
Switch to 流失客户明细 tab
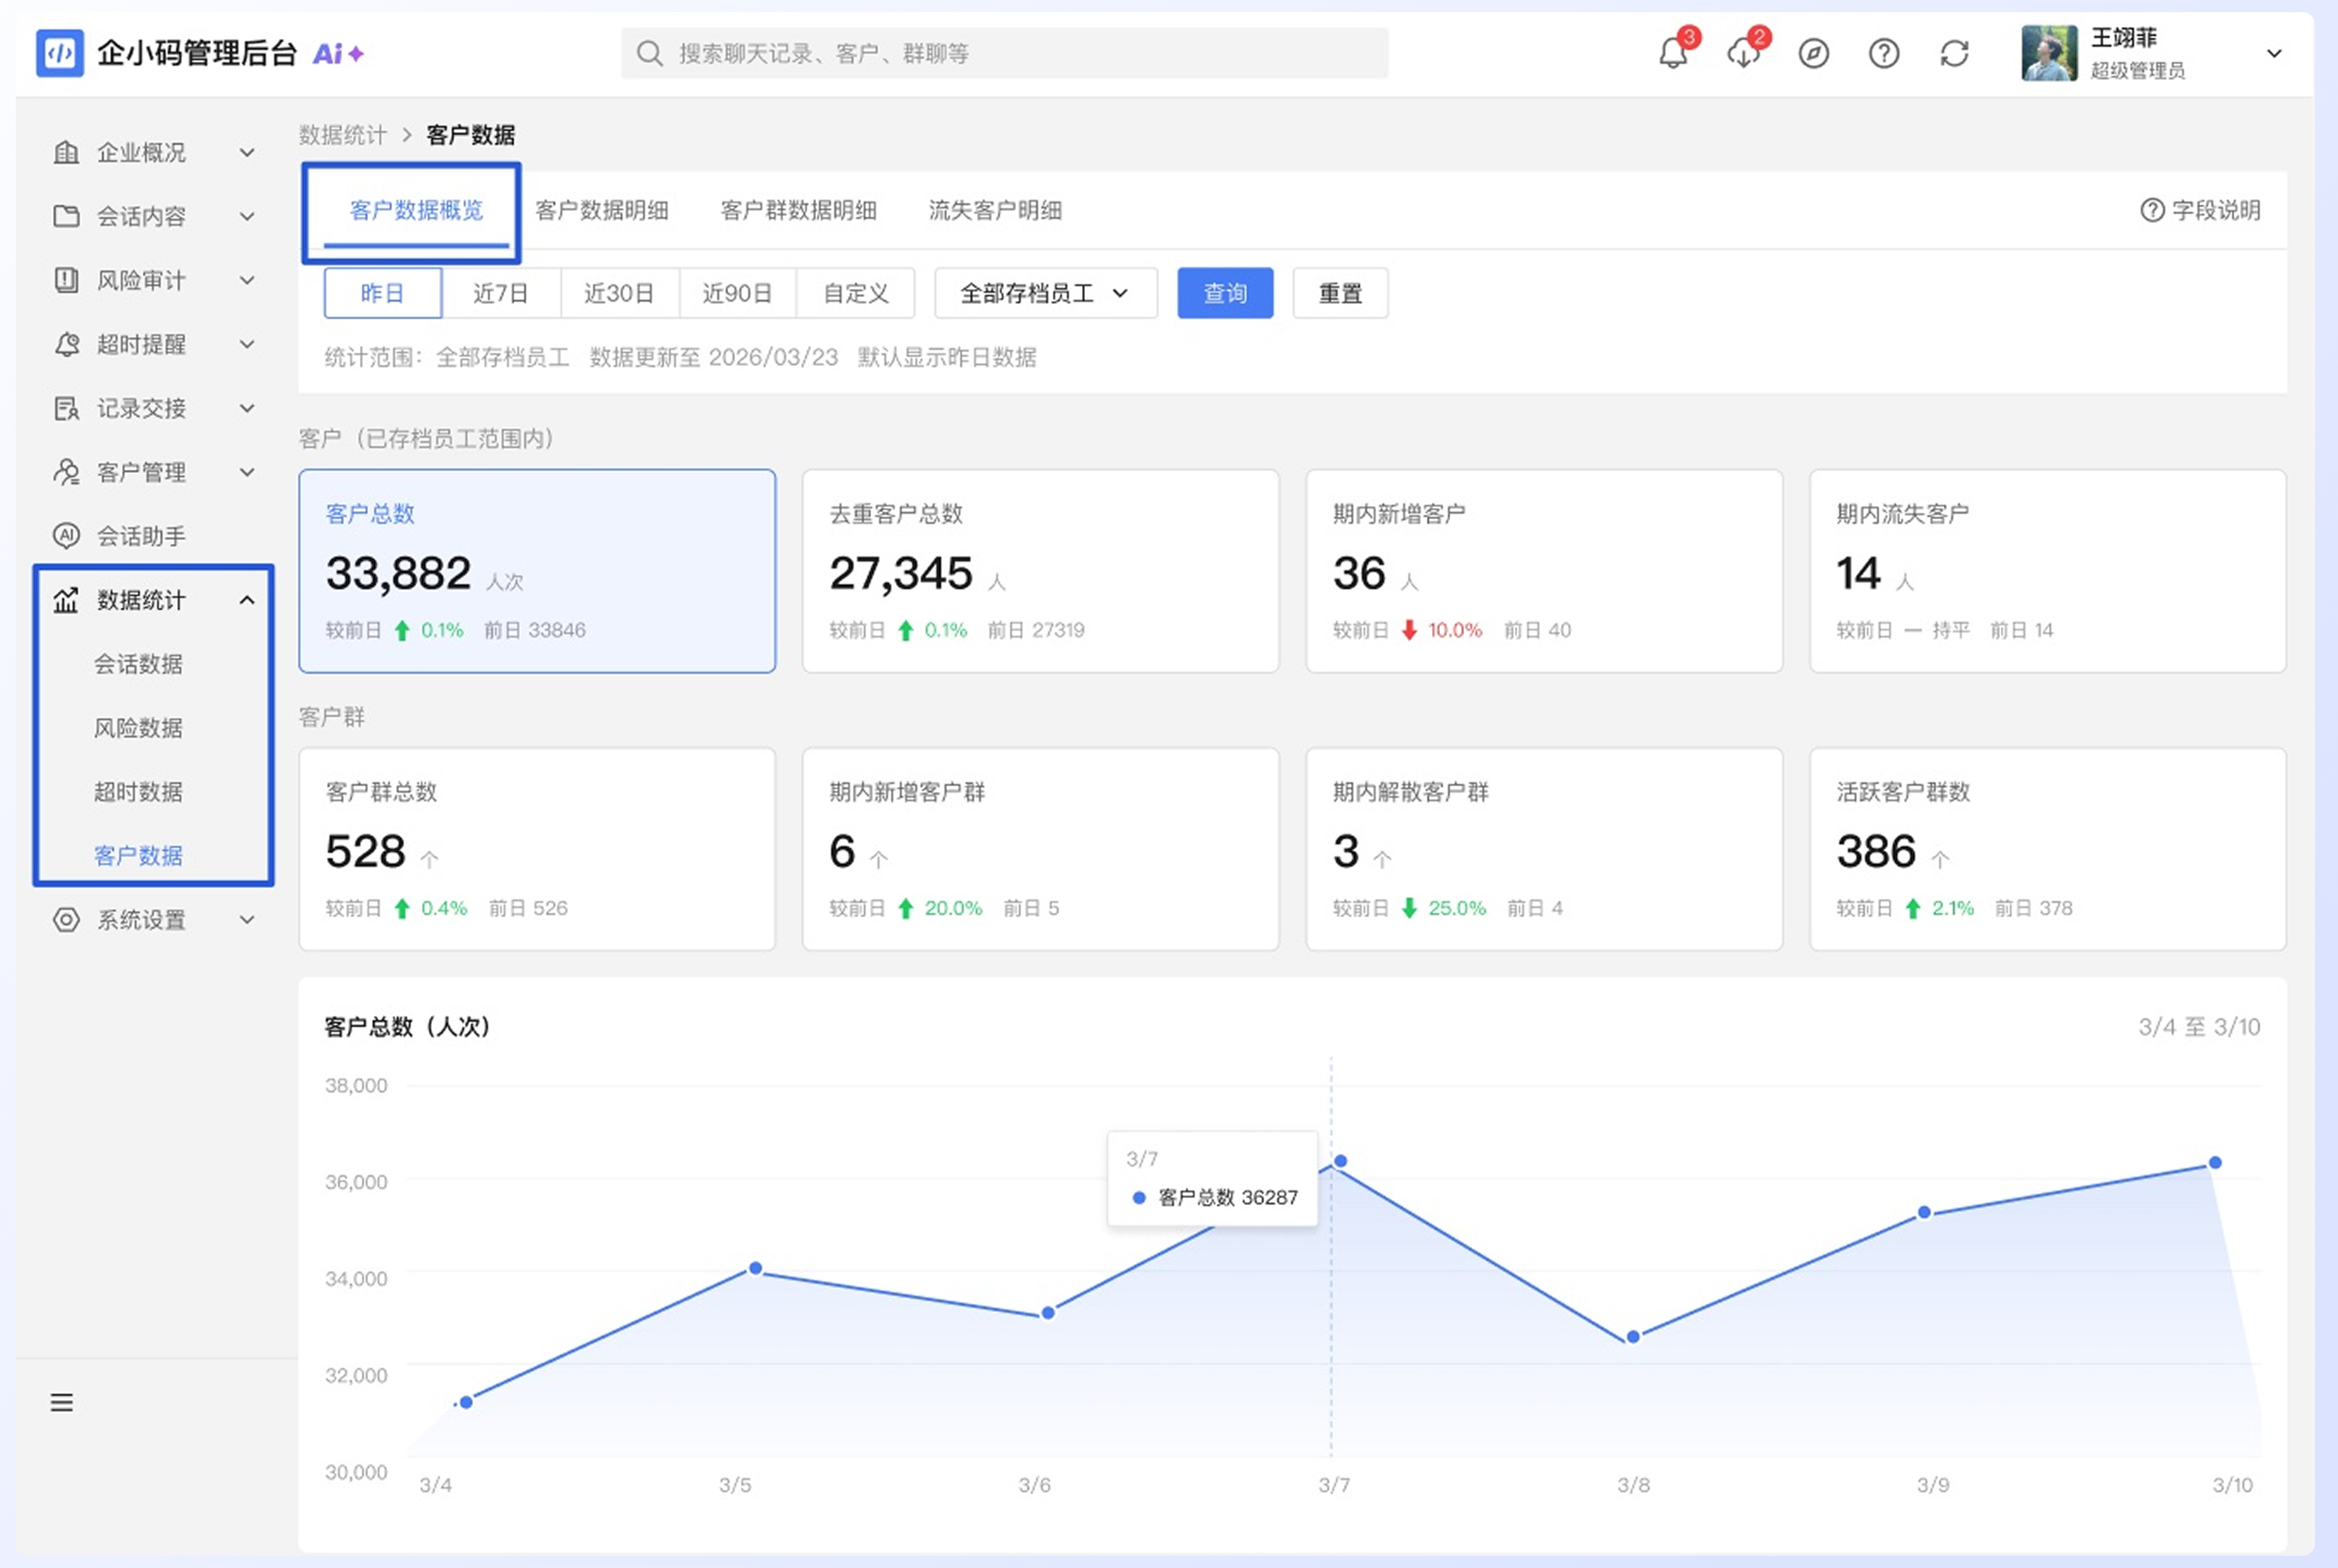pos(995,210)
